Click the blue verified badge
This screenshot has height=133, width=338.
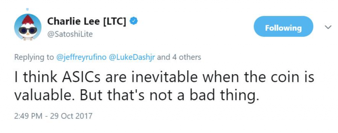tap(134, 21)
